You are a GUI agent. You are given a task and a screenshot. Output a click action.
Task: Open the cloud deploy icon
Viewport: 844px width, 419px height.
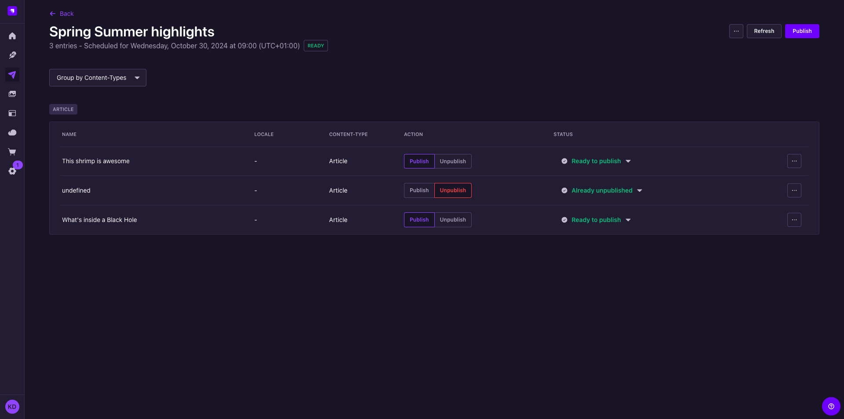(12, 133)
